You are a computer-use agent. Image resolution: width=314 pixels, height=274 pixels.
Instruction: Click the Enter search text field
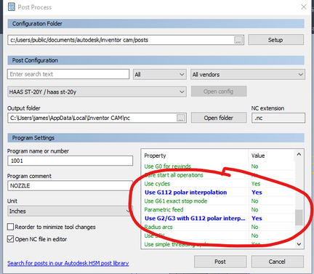coord(68,74)
